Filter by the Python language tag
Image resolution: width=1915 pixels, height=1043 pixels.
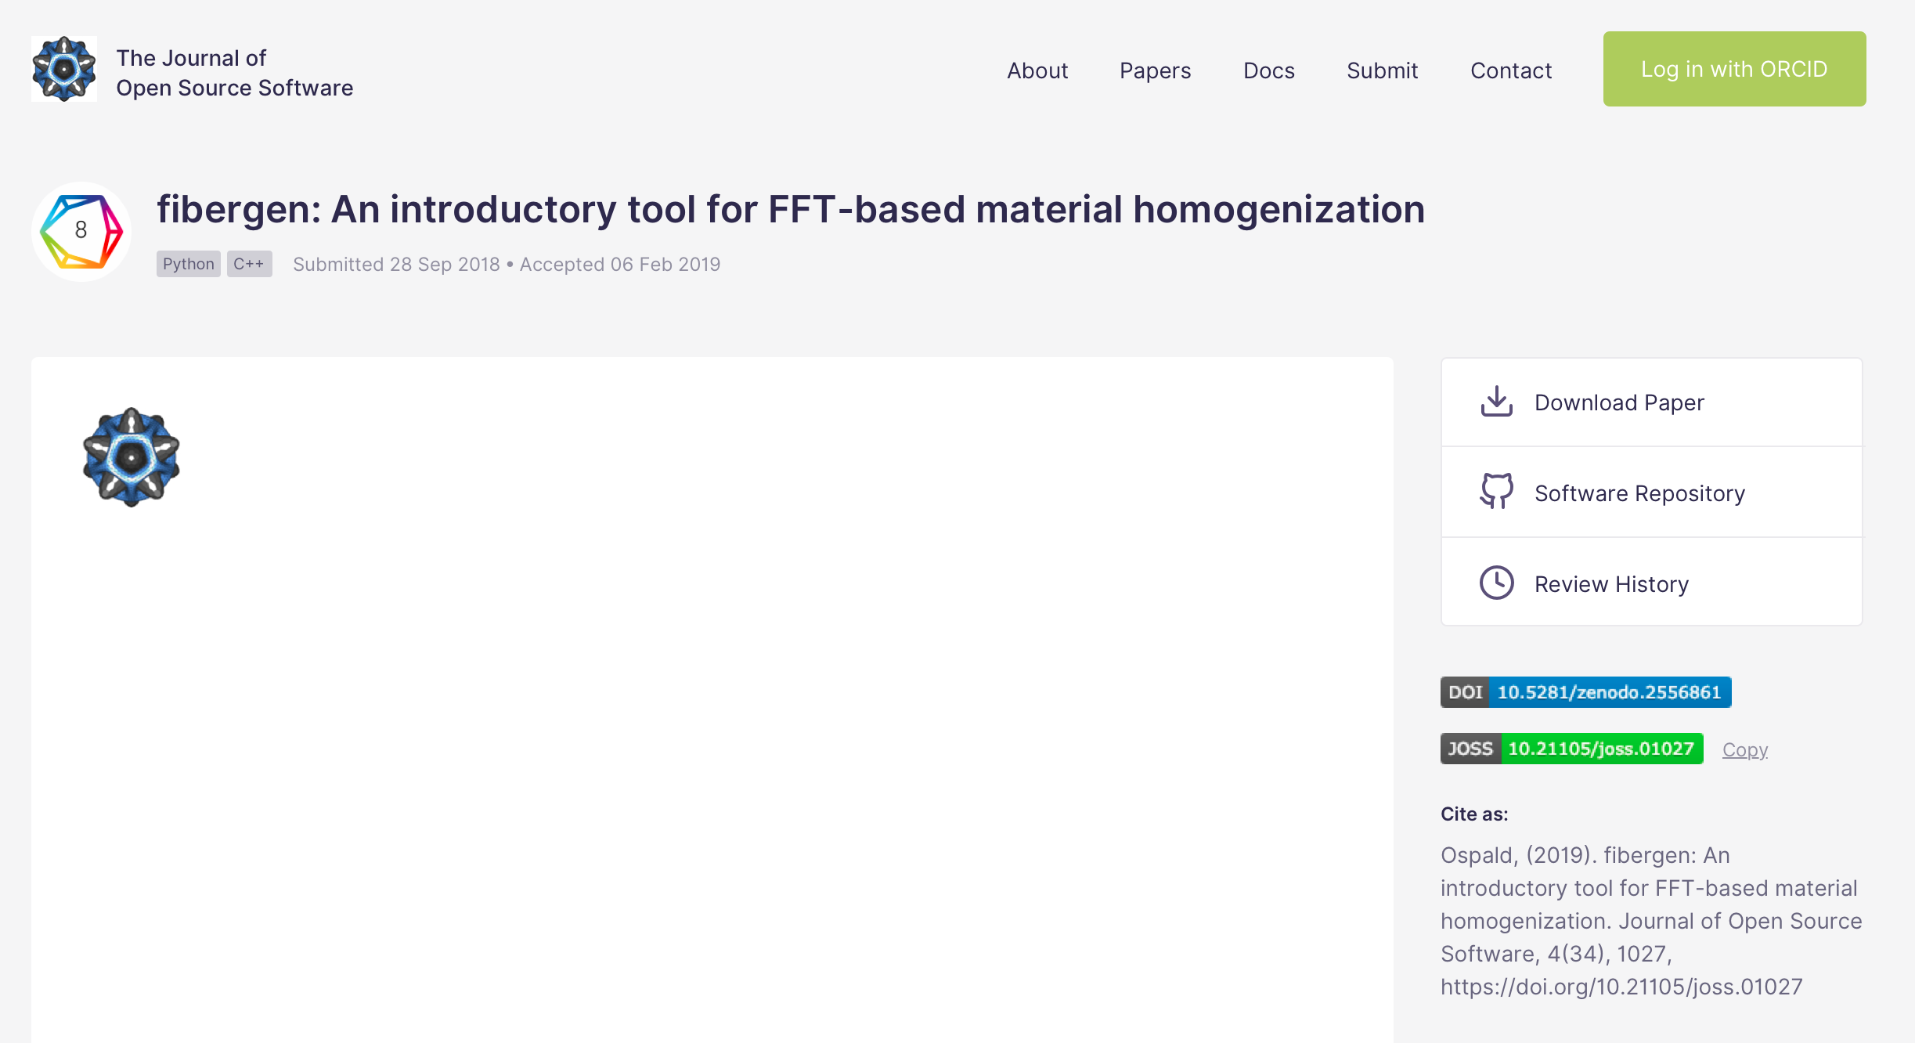point(188,264)
